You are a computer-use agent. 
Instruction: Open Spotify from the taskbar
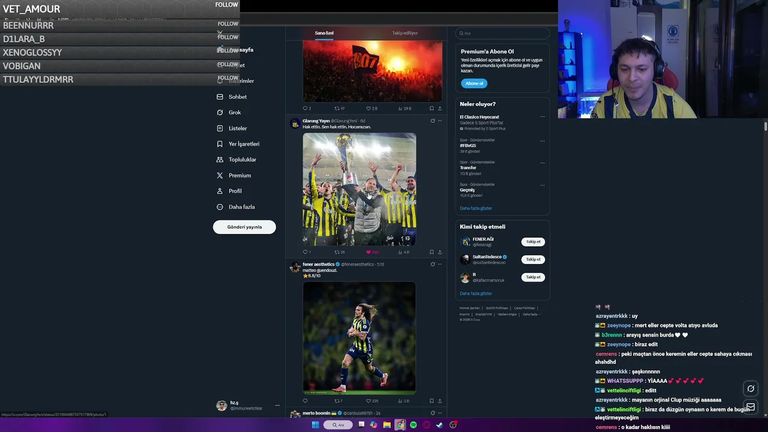413,425
